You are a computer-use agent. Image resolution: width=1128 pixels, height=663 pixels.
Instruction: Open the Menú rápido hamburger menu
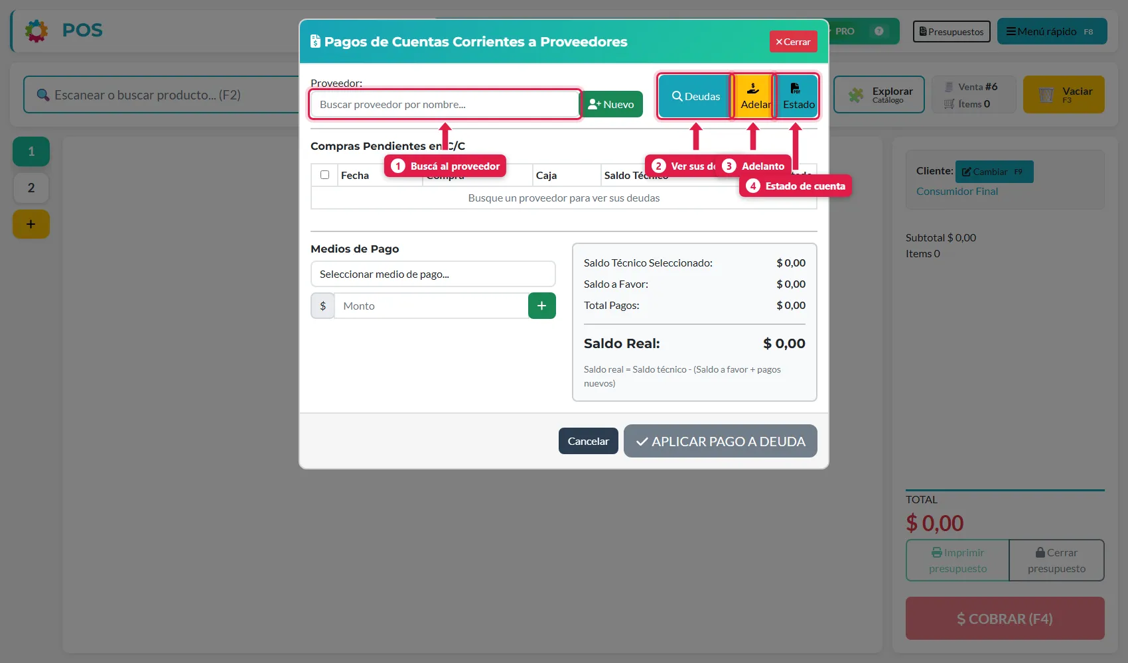coord(1052,31)
